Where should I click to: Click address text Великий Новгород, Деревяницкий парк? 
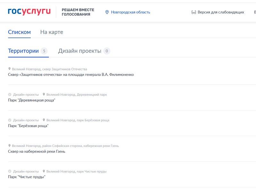(76, 95)
